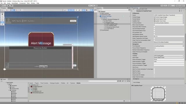Screen dimensions: 186x104
Task: Collapse the Dialogue Manager node in the Hierarchy
Action: 99,16
